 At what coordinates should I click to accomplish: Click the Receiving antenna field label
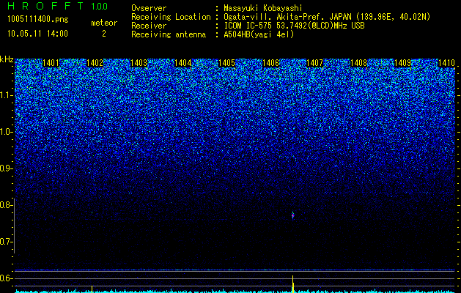tap(169, 34)
